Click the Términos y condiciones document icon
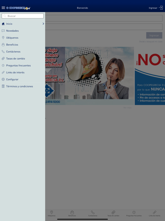 coord(3,86)
